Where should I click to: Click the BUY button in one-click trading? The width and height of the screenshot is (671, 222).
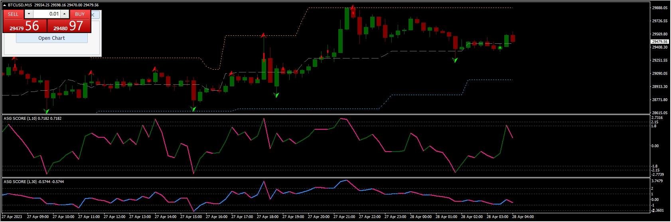80,14
